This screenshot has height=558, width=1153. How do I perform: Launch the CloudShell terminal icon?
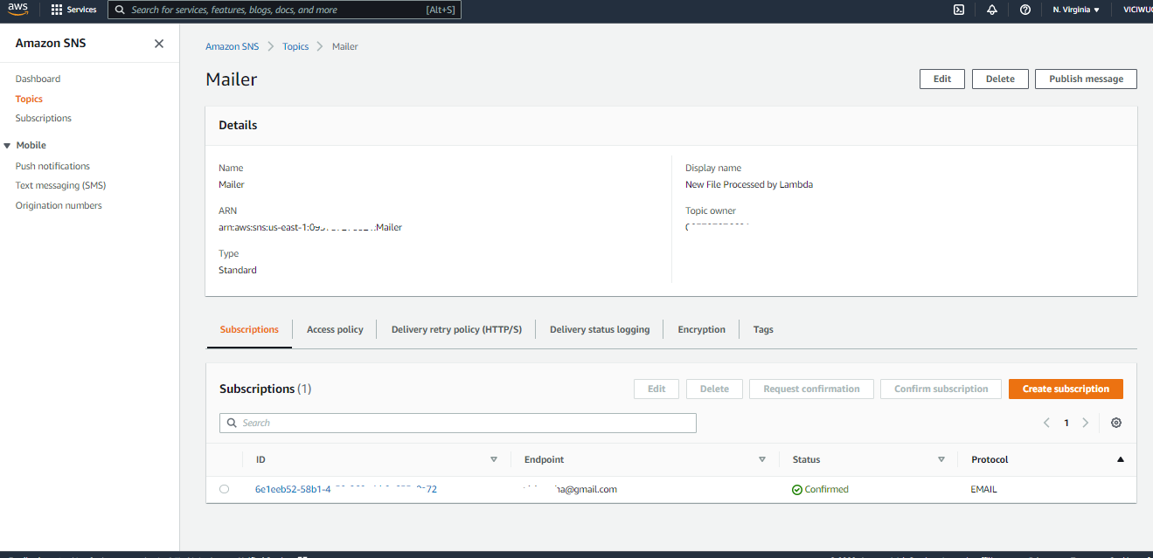click(959, 10)
